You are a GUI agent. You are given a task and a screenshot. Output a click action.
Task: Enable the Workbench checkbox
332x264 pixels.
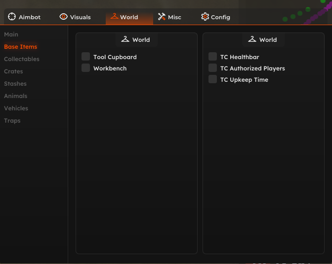86,68
